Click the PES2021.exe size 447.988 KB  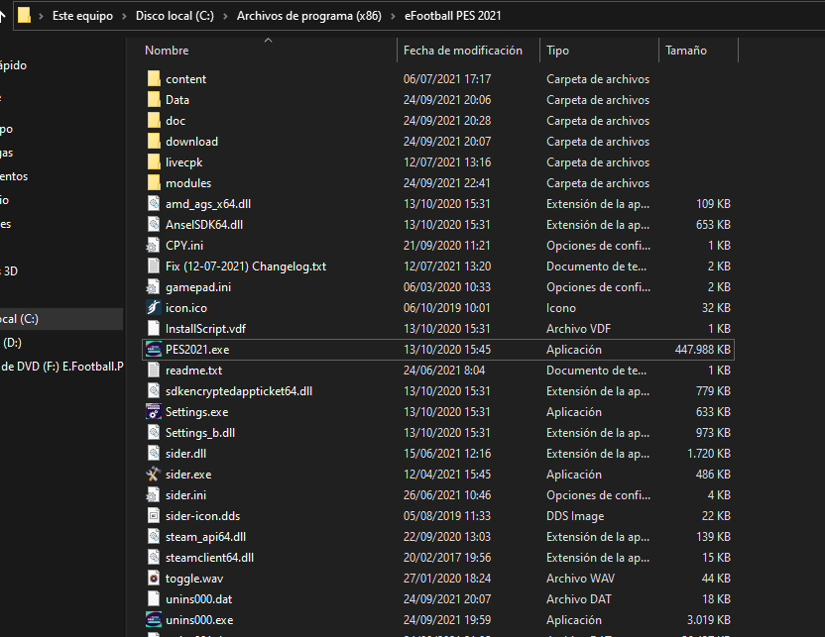(702, 350)
